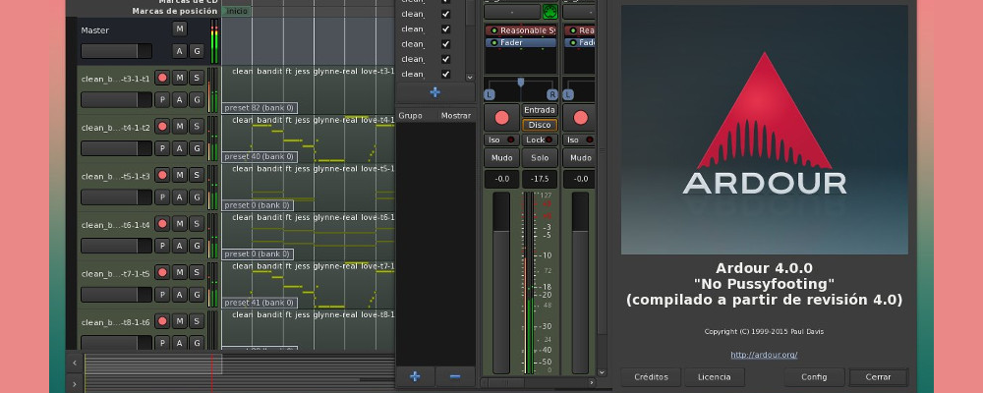Toggle the Solo button in mixer strip
Image resolution: width=983 pixels, height=393 pixels.
540,158
